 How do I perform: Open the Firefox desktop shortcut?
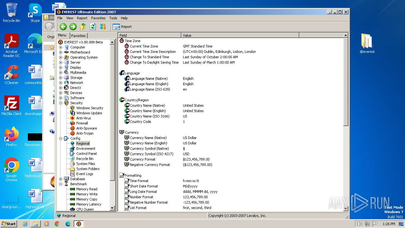point(11,137)
